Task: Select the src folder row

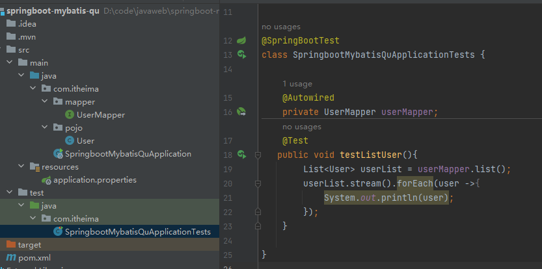Action: pyautogui.click(x=109, y=50)
